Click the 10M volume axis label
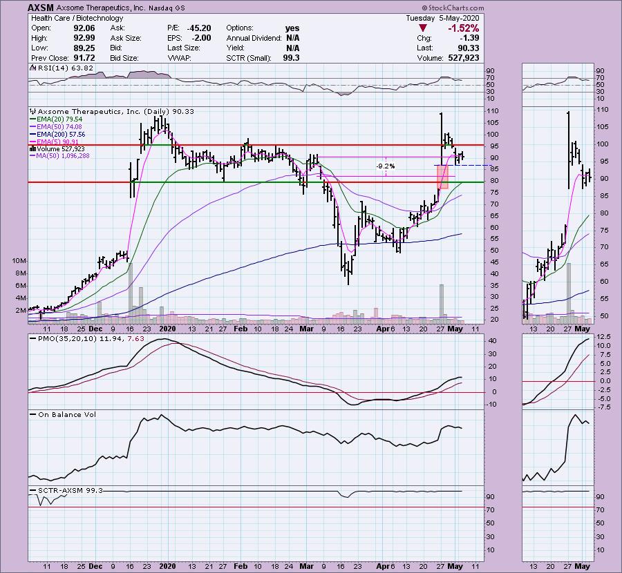 (19, 261)
